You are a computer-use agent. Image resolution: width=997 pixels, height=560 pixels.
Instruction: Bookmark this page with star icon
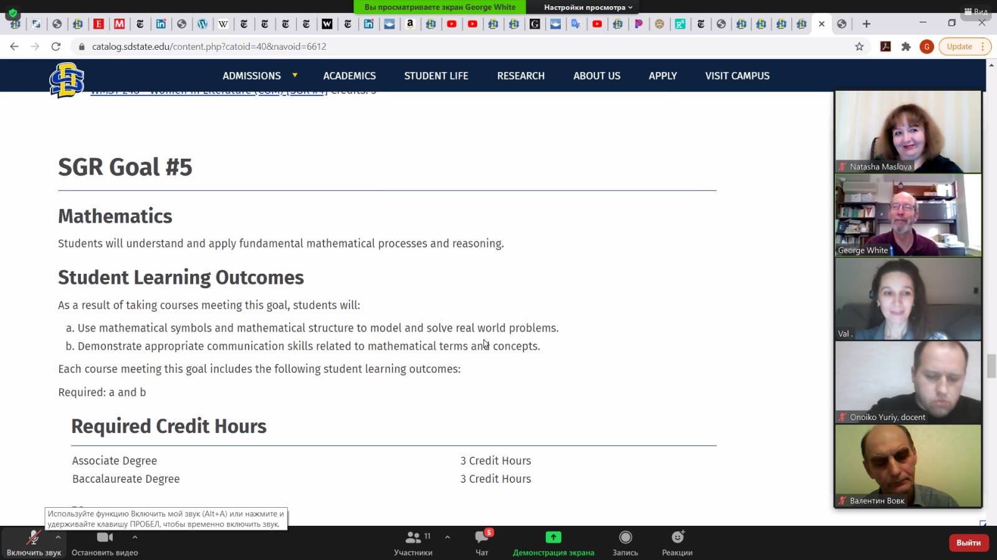pyautogui.click(x=859, y=47)
